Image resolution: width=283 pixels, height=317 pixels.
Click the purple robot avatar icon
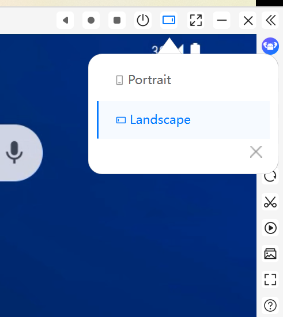pos(270,46)
